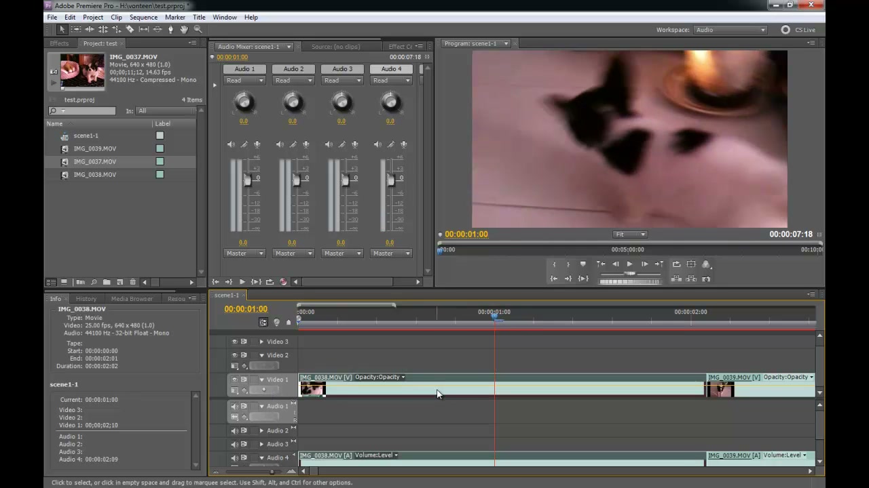Toggle Safe Margins in Program monitor
Image resolution: width=869 pixels, height=488 pixels.
(691, 264)
